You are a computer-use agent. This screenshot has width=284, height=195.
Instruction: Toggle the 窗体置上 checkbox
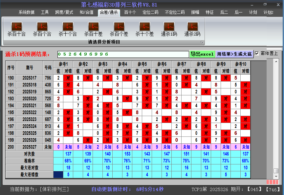pos(257,54)
